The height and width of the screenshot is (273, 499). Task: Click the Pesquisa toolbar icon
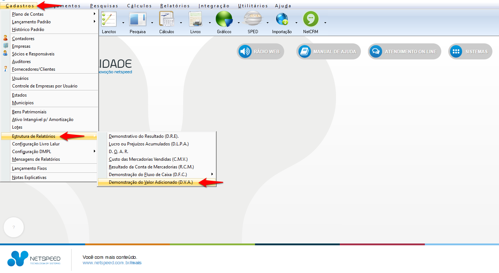pos(137,19)
